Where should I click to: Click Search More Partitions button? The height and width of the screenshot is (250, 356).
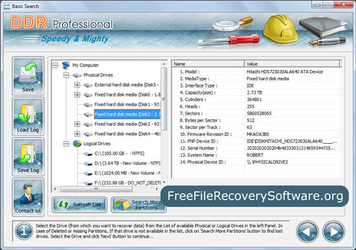(139, 205)
